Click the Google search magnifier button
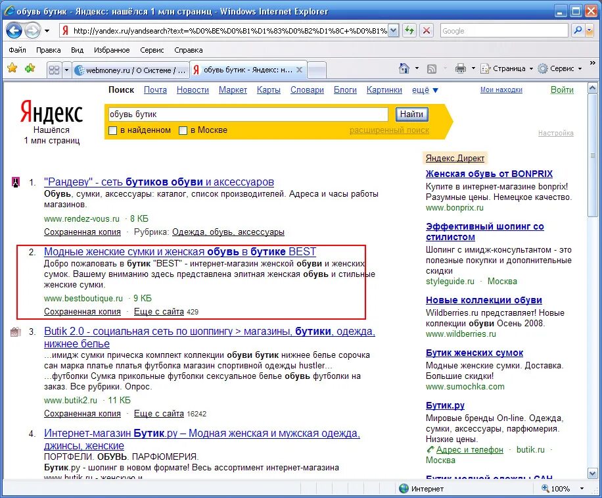This screenshot has height=498, width=602. click(578, 30)
